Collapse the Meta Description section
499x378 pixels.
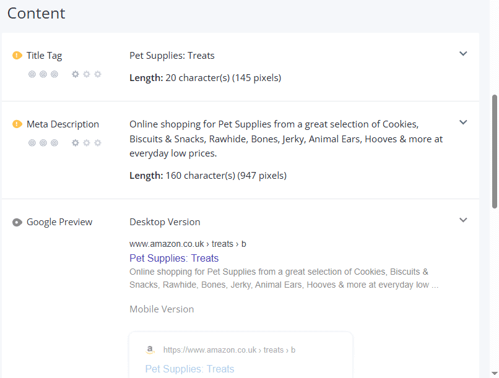pyautogui.click(x=463, y=122)
